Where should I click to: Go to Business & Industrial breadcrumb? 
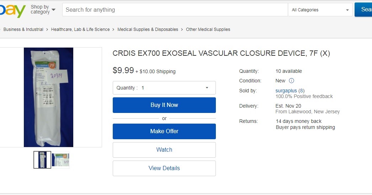23,29
